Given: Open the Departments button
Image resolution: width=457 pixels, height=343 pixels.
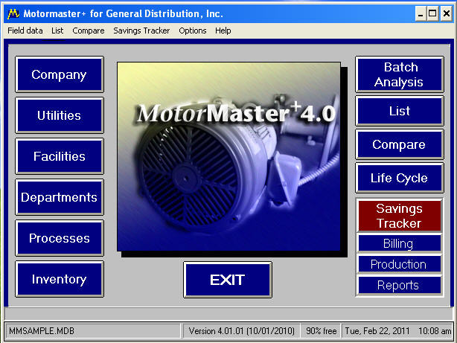Looking at the screenshot, I should point(60,197).
